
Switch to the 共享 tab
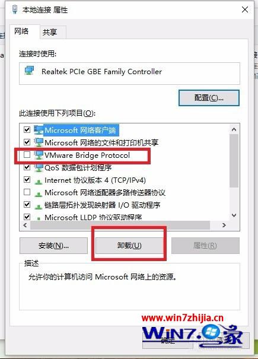(50, 32)
